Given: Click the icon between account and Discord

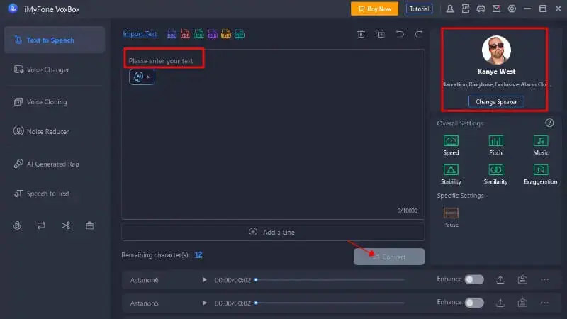Looking at the screenshot, I should [x=466, y=9].
